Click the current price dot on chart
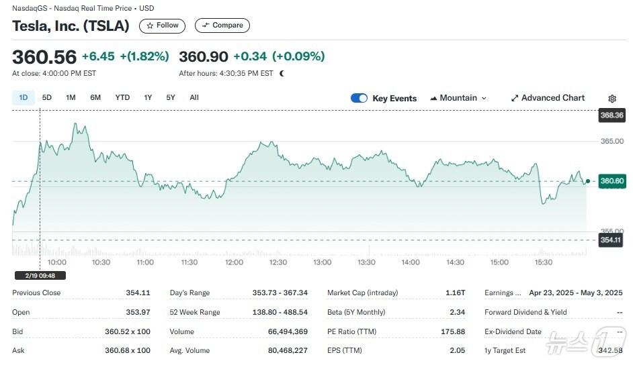The height and width of the screenshot is (365, 633). [588, 181]
